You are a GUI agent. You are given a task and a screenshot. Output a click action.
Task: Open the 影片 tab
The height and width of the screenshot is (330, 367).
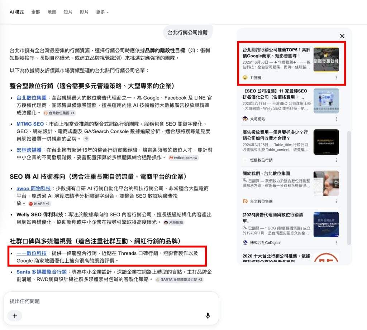pyautogui.click(x=84, y=12)
